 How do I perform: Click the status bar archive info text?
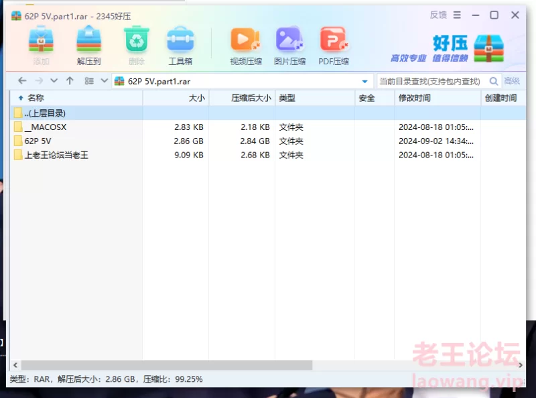[106, 379]
